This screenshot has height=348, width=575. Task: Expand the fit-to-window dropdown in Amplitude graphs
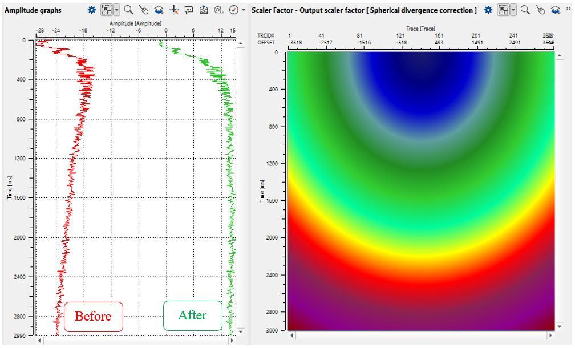(x=116, y=10)
